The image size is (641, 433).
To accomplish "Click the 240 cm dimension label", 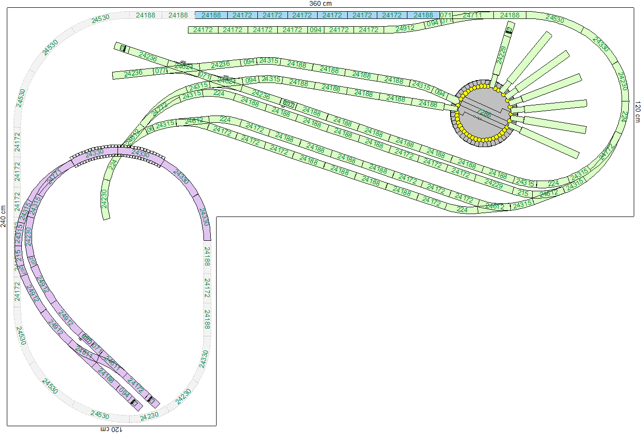I will click(3, 216).
